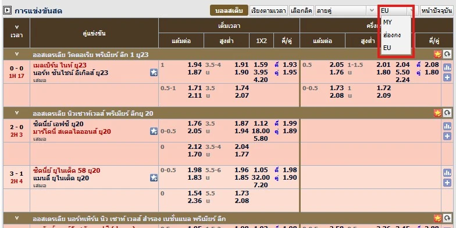This screenshot has height=228, width=456.
Task: Click the บอลสเต็ป button
Action: 229,10
